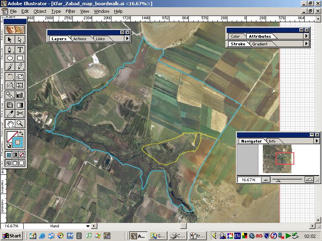Open the Navigator palette options arrow
This screenshot has width=322, height=241.
[317, 141]
